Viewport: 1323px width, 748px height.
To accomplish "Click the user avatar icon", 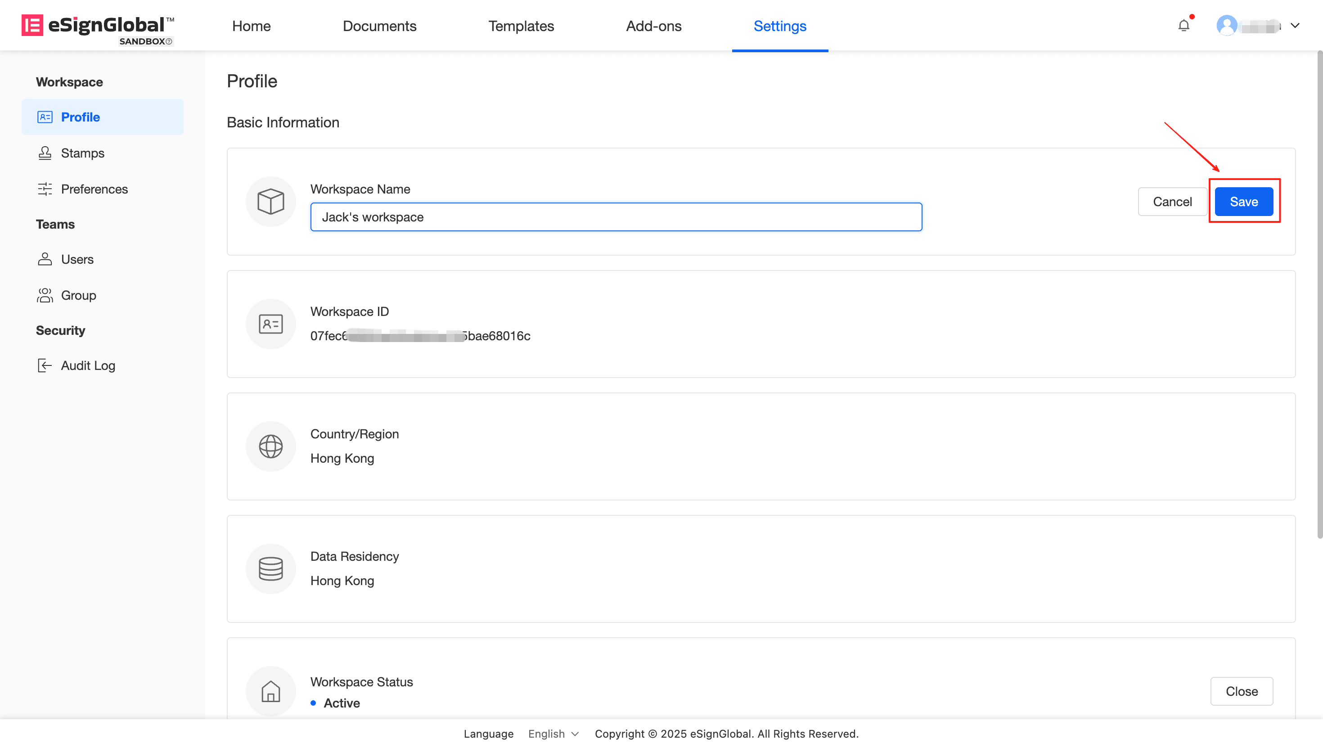I will pos(1226,26).
